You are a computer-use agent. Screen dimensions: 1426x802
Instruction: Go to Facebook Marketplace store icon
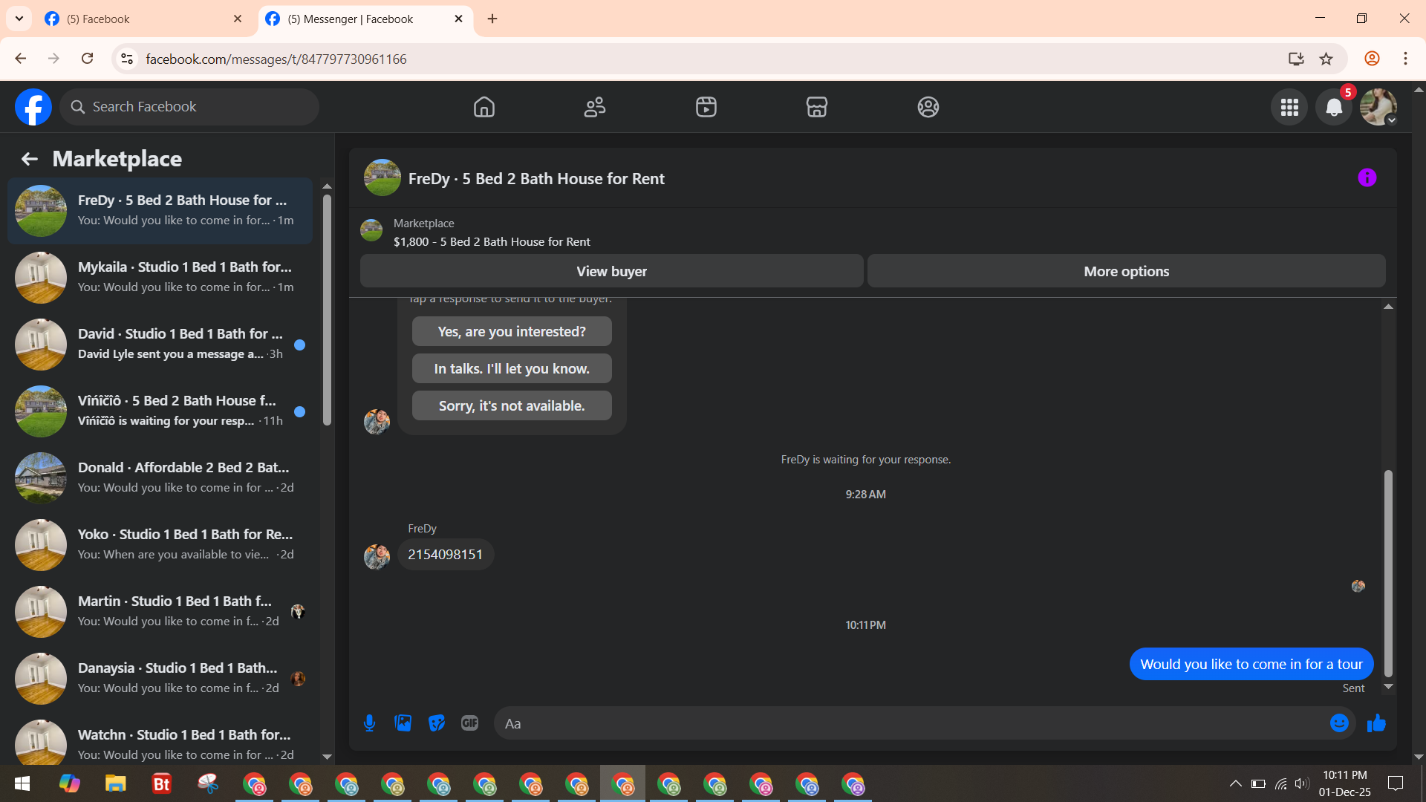click(816, 108)
